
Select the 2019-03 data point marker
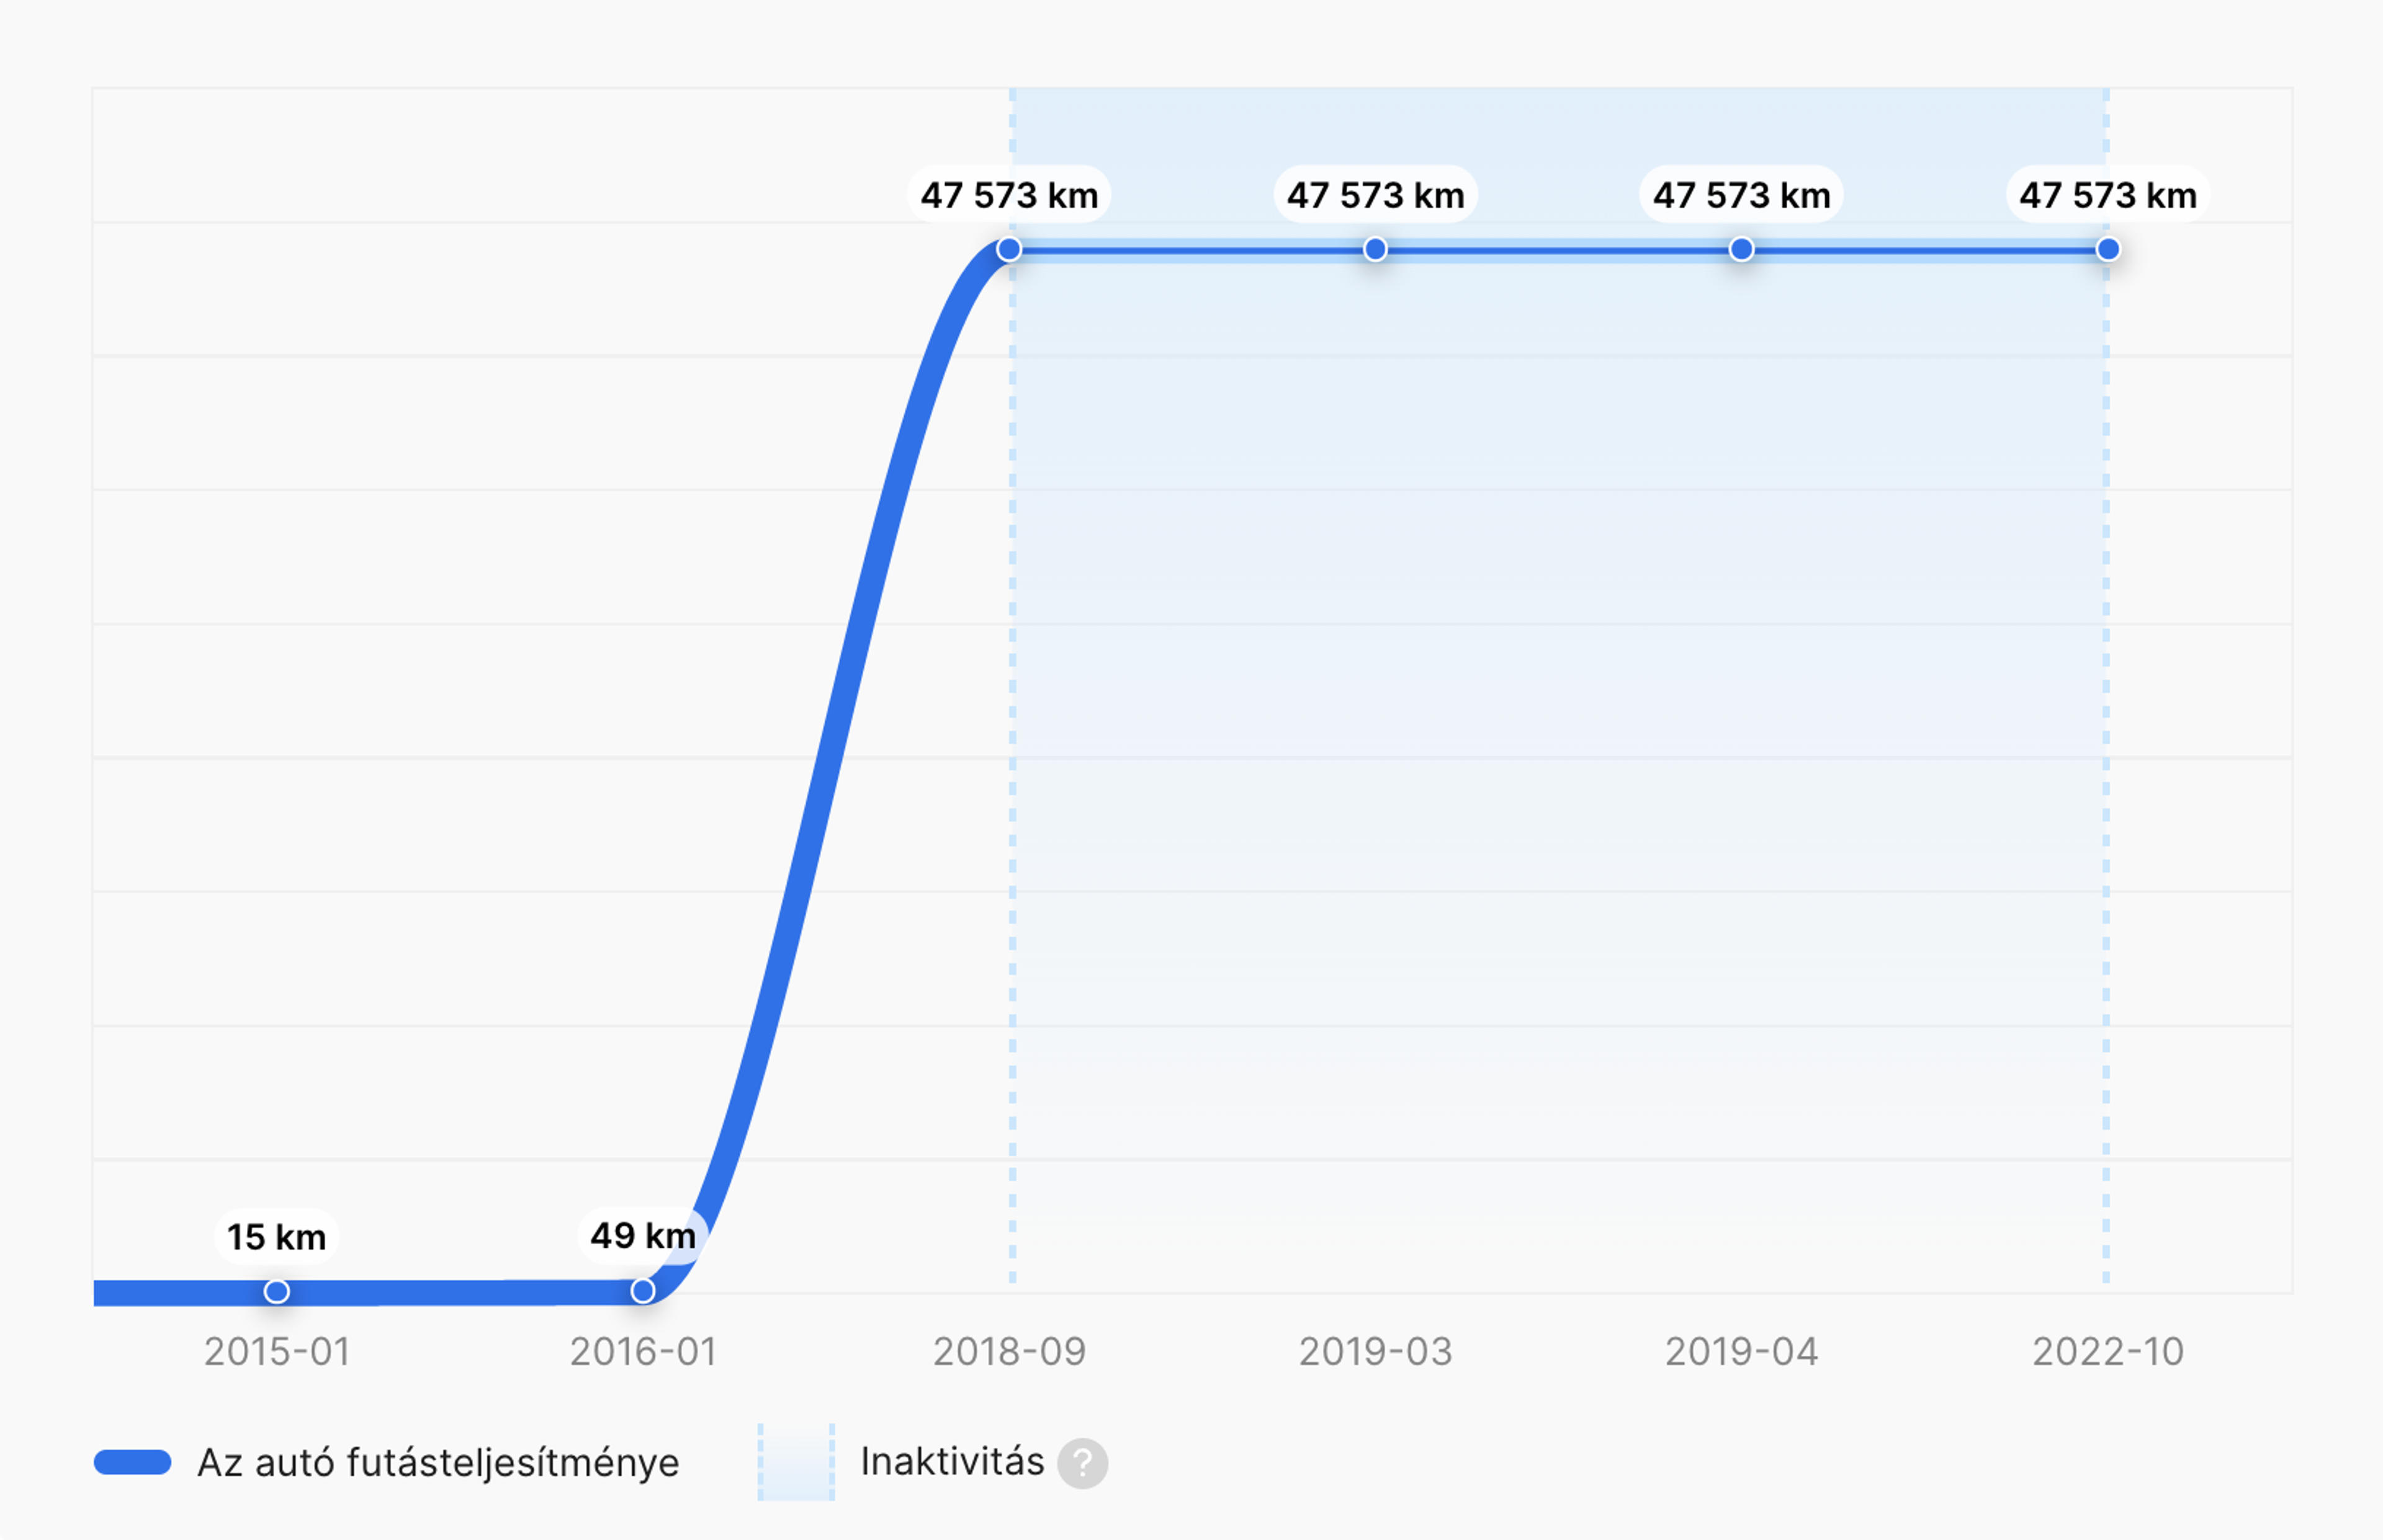point(1376,249)
